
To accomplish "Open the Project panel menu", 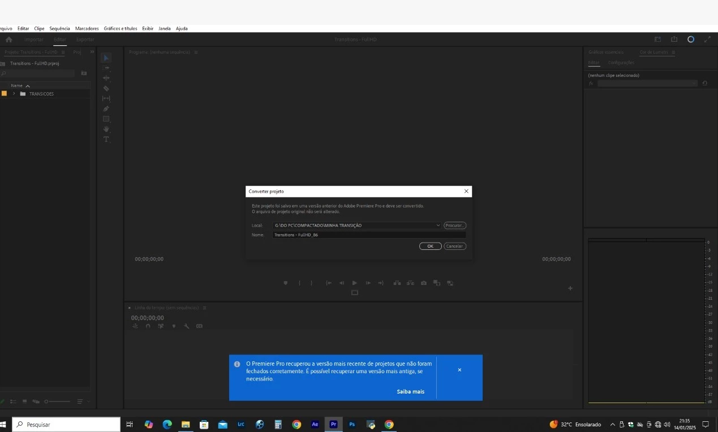I will (x=63, y=52).
